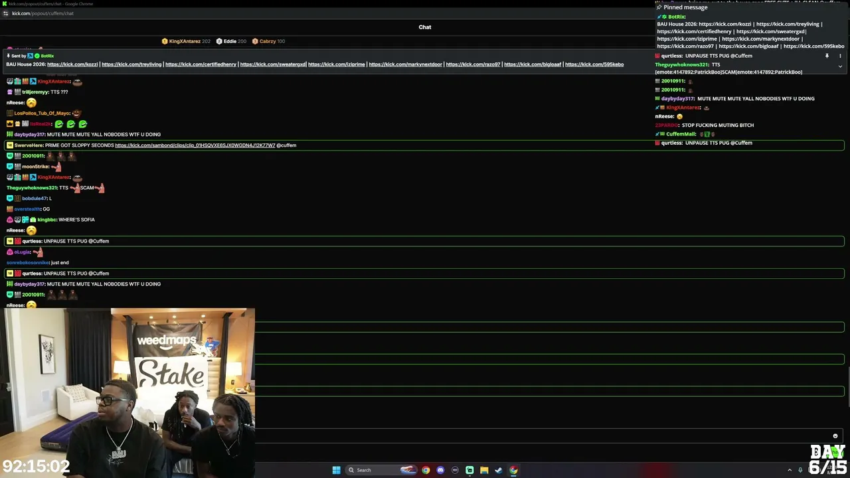This screenshot has height=478, width=850.
Task: Open the Windows Start menu
Action: point(337,470)
